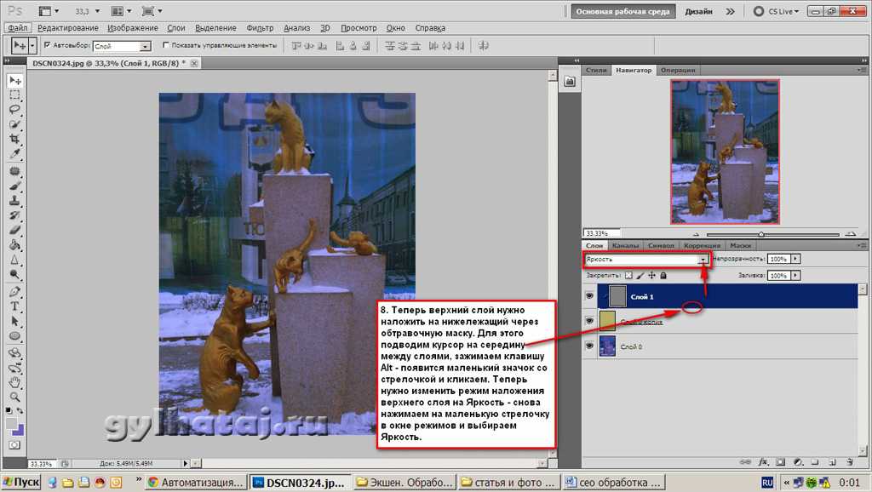Select the Crop tool
The height and width of the screenshot is (492, 872).
point(14,140)
